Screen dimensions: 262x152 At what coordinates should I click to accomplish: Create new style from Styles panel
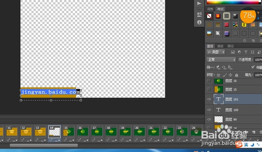click(253, 41)
